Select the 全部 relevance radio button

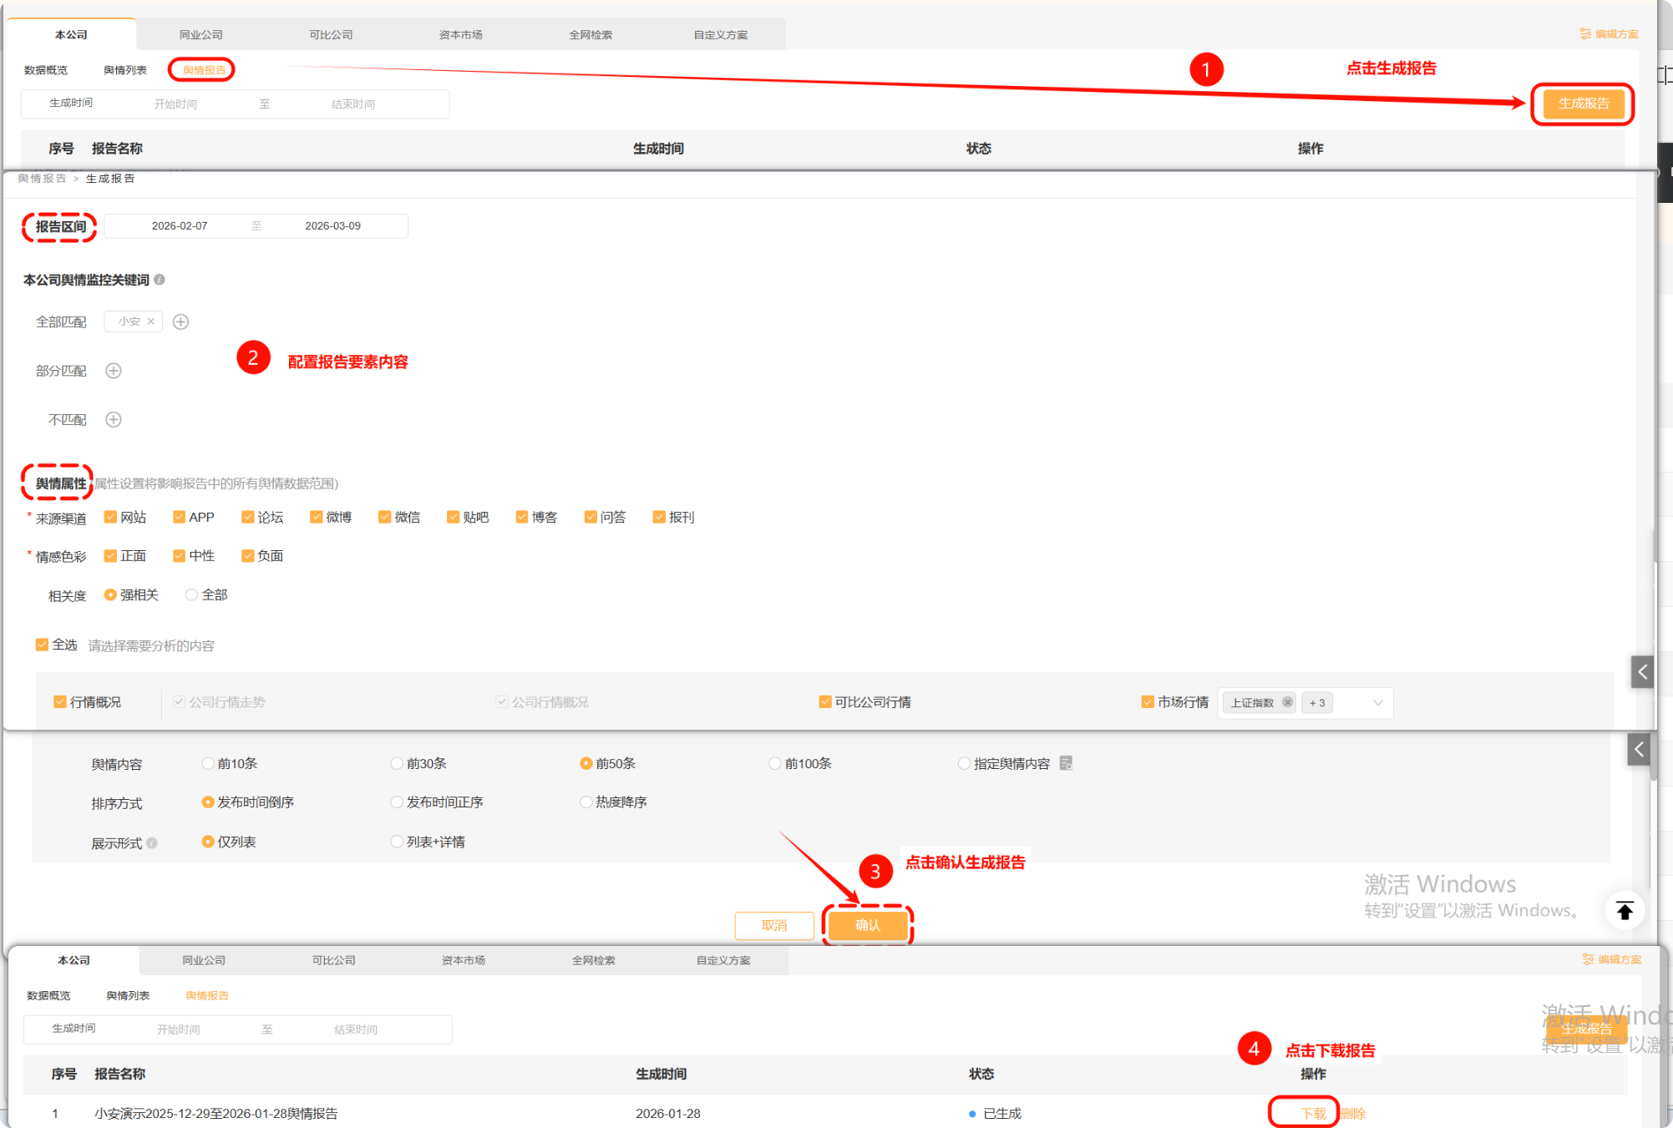pyautogui.click(x=192, y=594)
